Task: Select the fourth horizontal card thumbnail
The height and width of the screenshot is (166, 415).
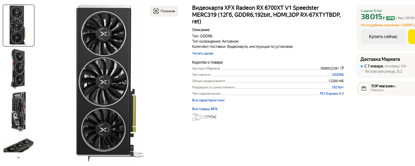Action: pyautogui.click(x=19, y=145)
